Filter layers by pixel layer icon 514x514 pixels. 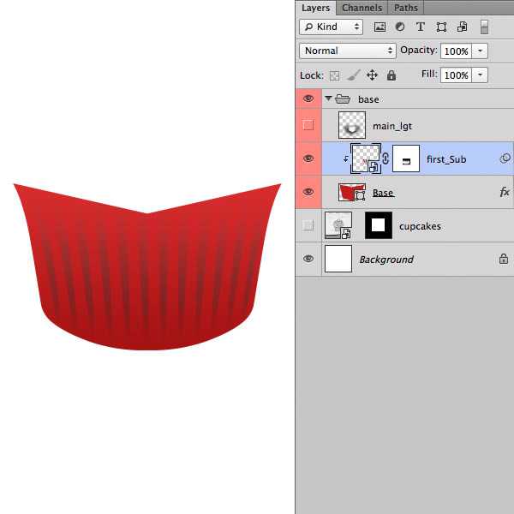coord(380,27)
